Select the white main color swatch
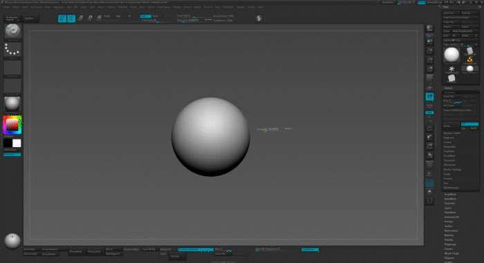The height and width of the screenshot is (263, 484). [x=17, y=143]
